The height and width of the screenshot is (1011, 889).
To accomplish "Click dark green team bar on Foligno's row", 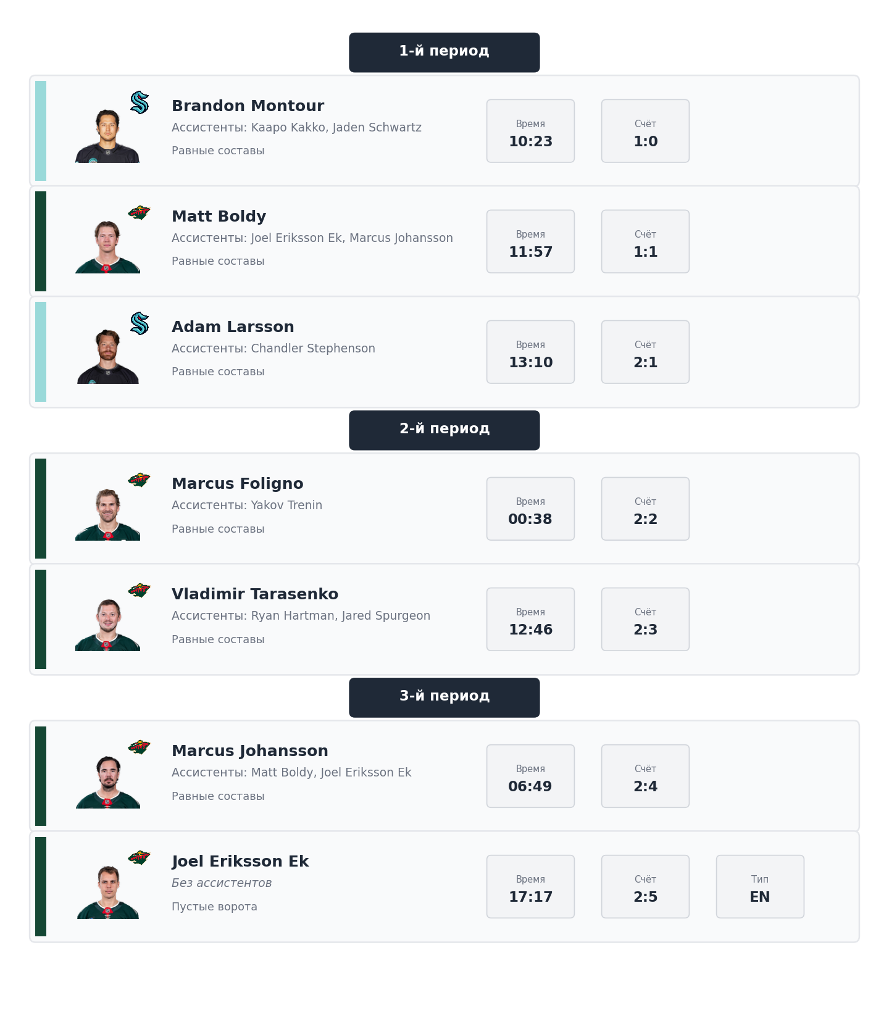I will click(41, 509).
